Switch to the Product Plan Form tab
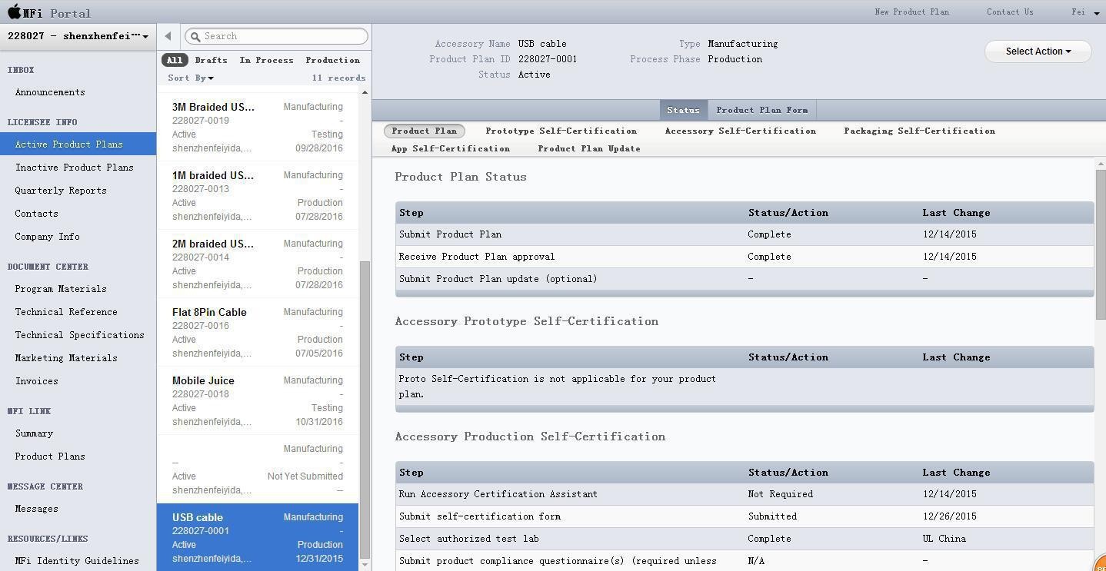Screen dimensions: 1106x571 click(761, 110)
